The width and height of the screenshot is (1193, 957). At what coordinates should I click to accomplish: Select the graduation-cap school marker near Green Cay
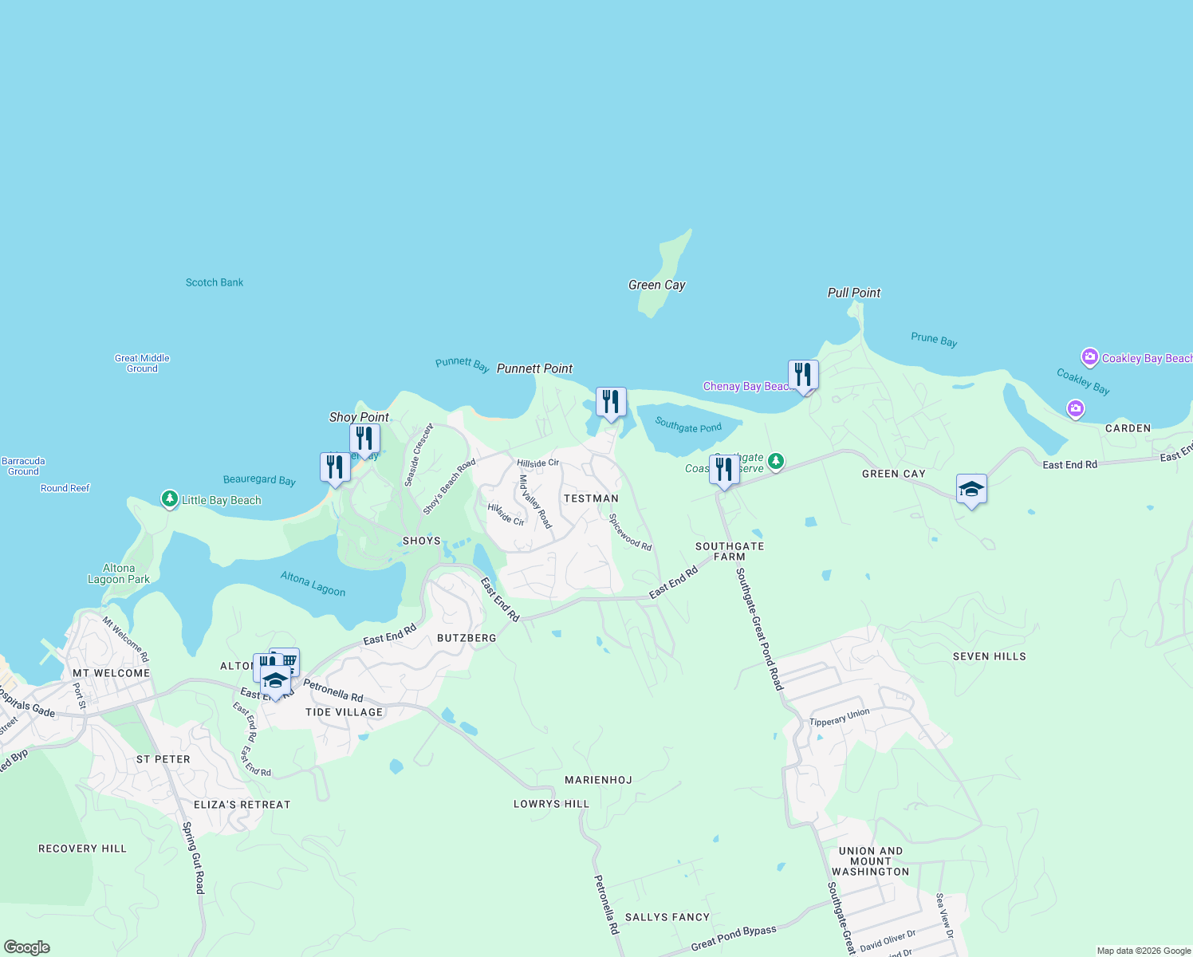point(972,490)
